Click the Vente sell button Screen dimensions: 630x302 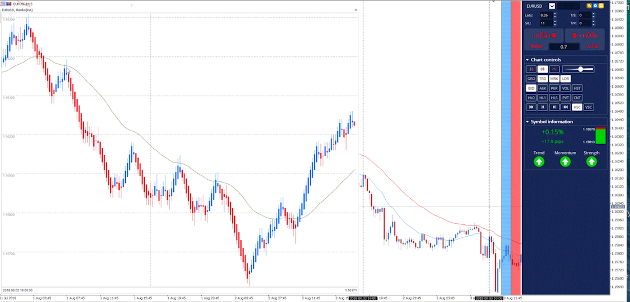[544, 39]
